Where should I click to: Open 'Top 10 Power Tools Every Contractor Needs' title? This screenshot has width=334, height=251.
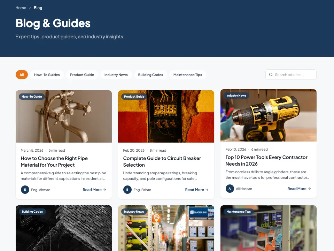click(x=266, y=160)
